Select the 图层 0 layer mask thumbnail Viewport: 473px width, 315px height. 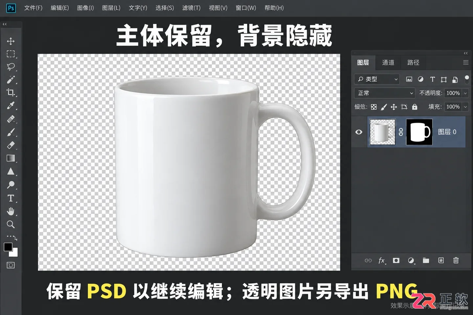click(x=419, y=132)
